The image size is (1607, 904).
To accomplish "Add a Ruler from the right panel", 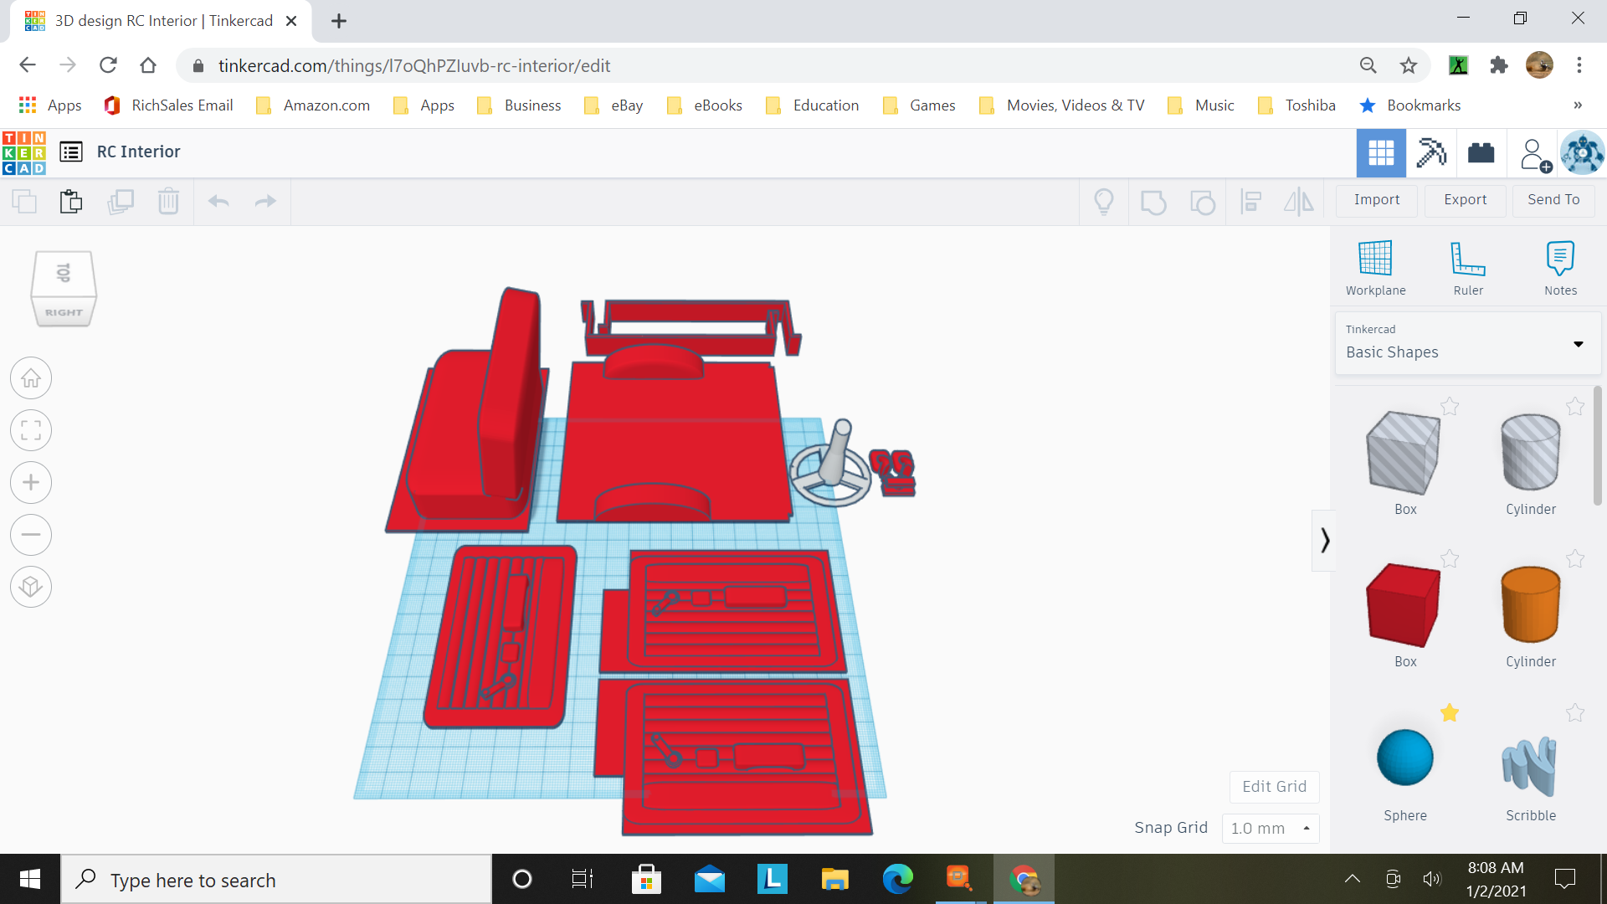I will pyautogui.click(x=1468, y=264).
